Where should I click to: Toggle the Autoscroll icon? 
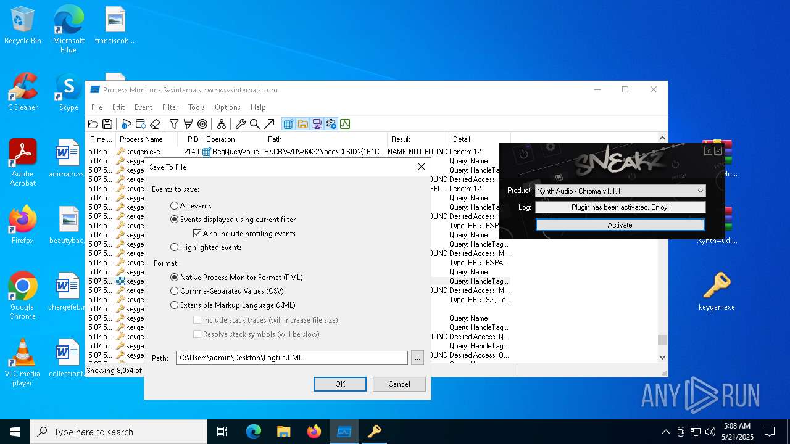[x=141, y=124]
